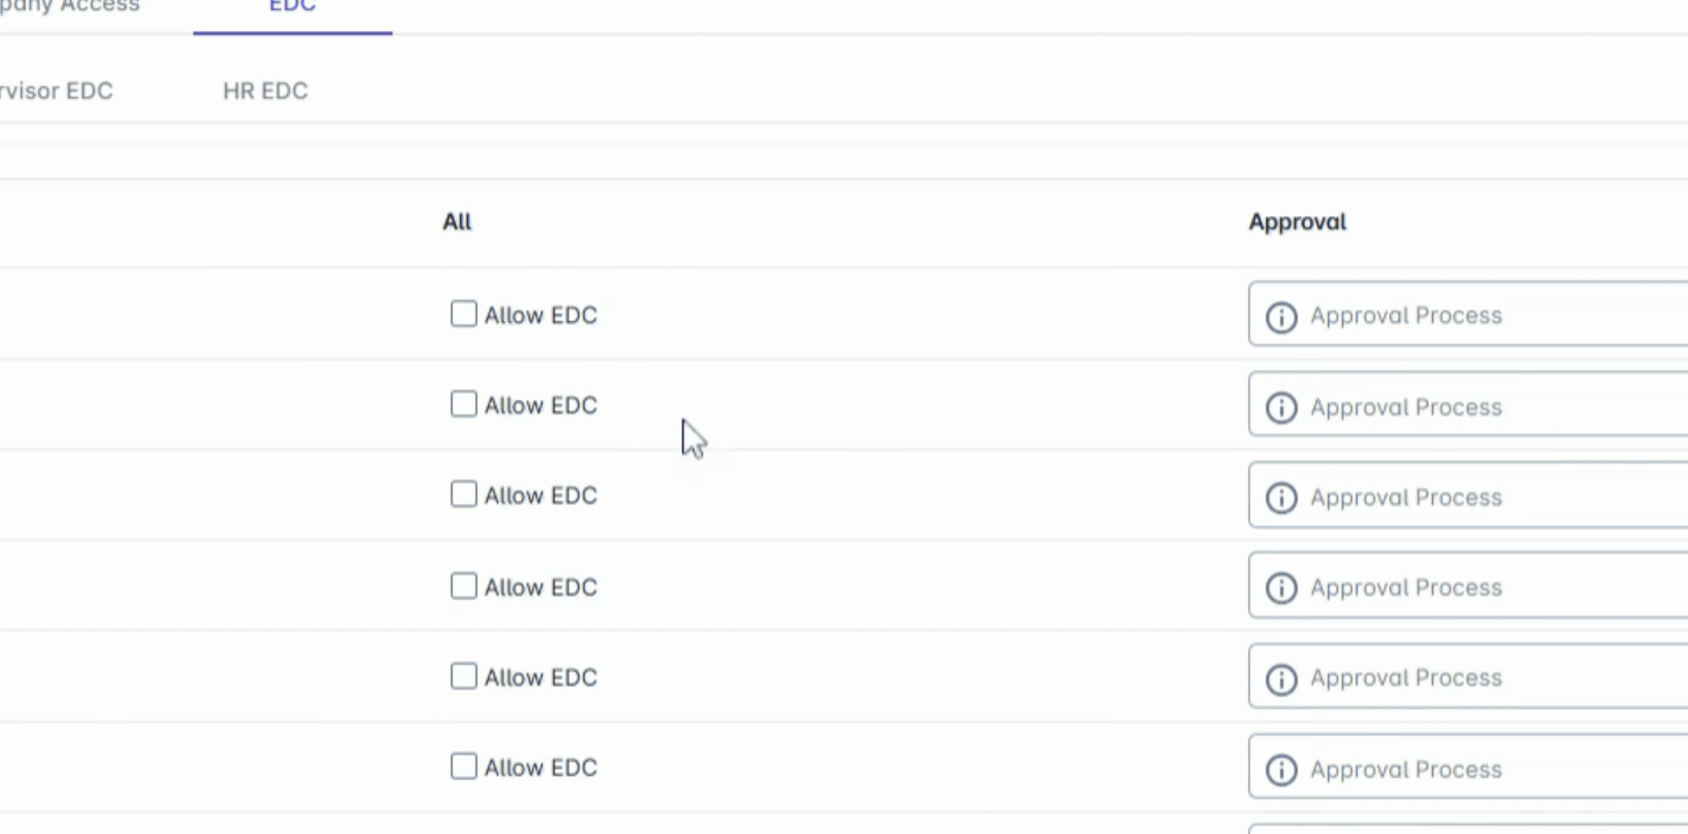This screenshot has height=834, width=1688.
Task: Click the info icon in the second Approval Process row
Action: (1281, 407)
